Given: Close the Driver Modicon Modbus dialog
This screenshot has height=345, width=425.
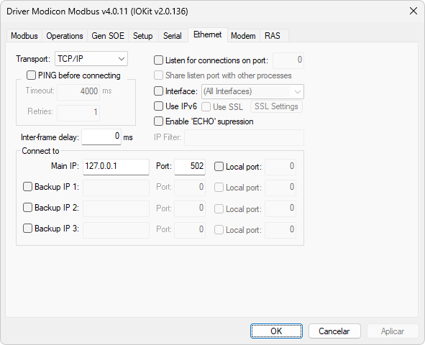Looking at the screenshot, I should coord(413,11).
